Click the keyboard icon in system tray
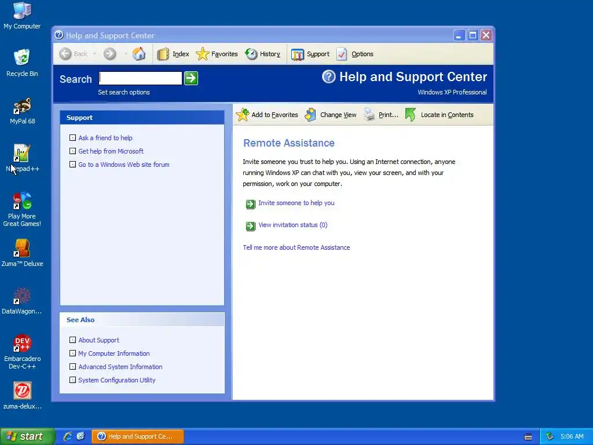593x445 pixels. [528, 437]
